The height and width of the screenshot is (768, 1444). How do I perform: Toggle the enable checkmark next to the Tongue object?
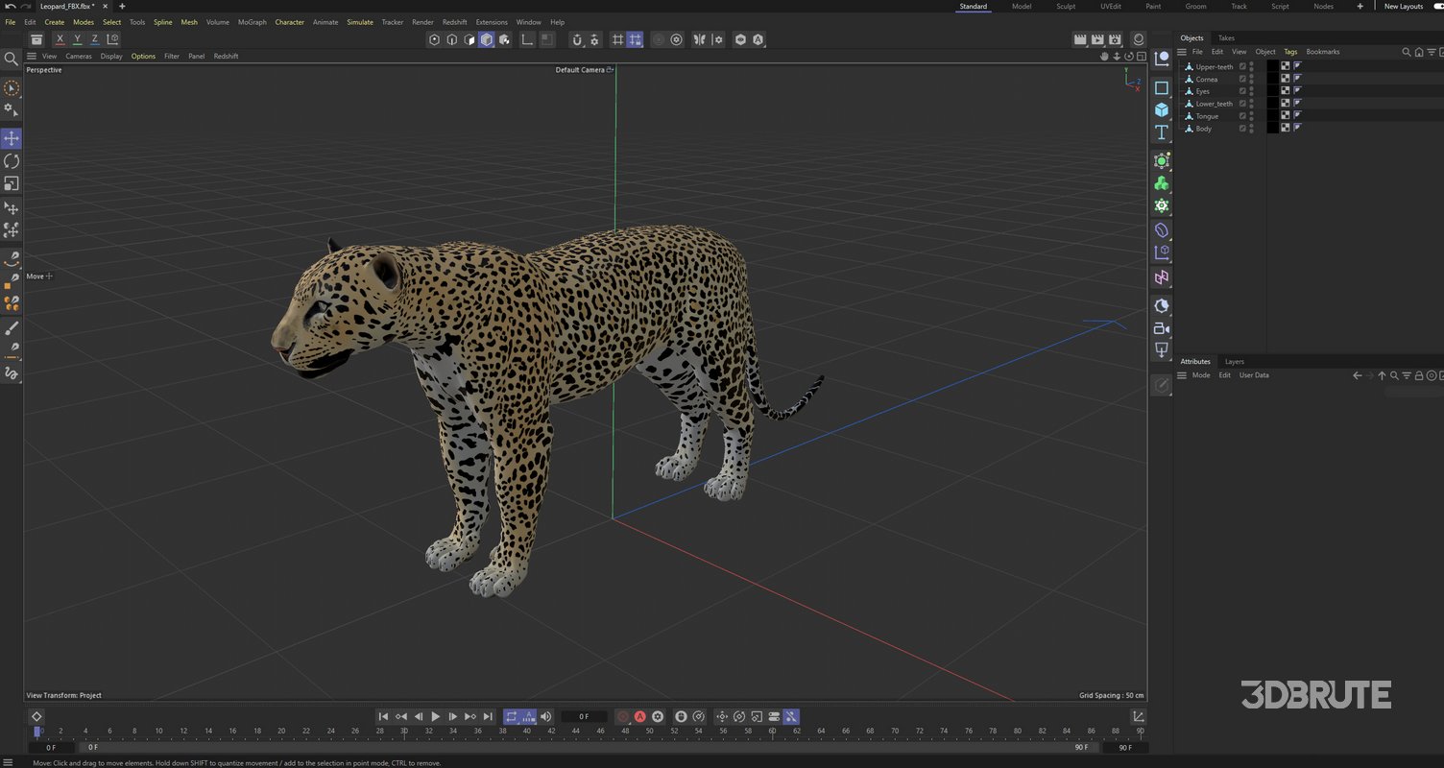tap(1241, 115)
